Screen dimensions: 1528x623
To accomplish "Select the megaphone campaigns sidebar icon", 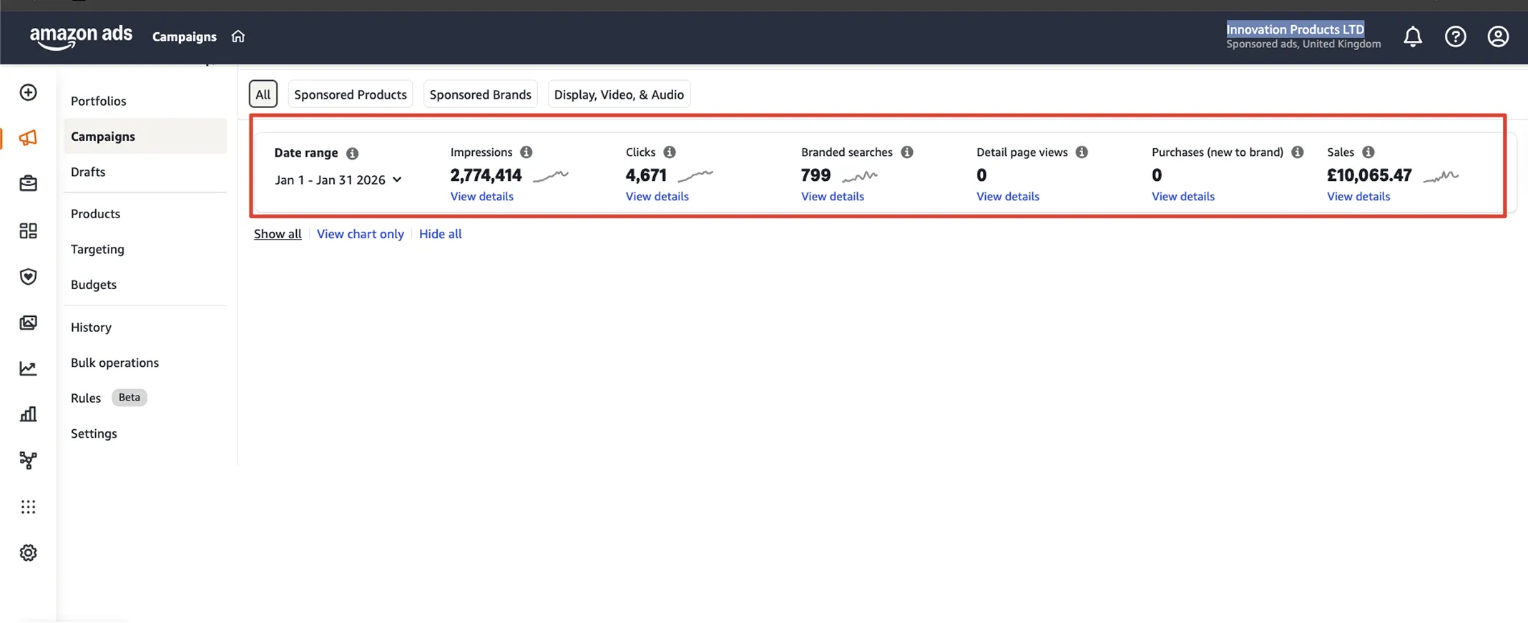I will tap(28, 137).
